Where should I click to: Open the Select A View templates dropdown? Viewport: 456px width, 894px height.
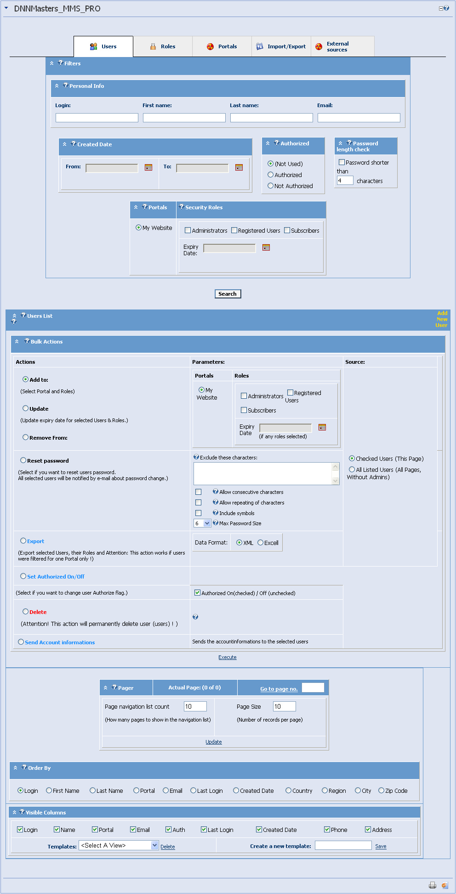click(155, 845)
